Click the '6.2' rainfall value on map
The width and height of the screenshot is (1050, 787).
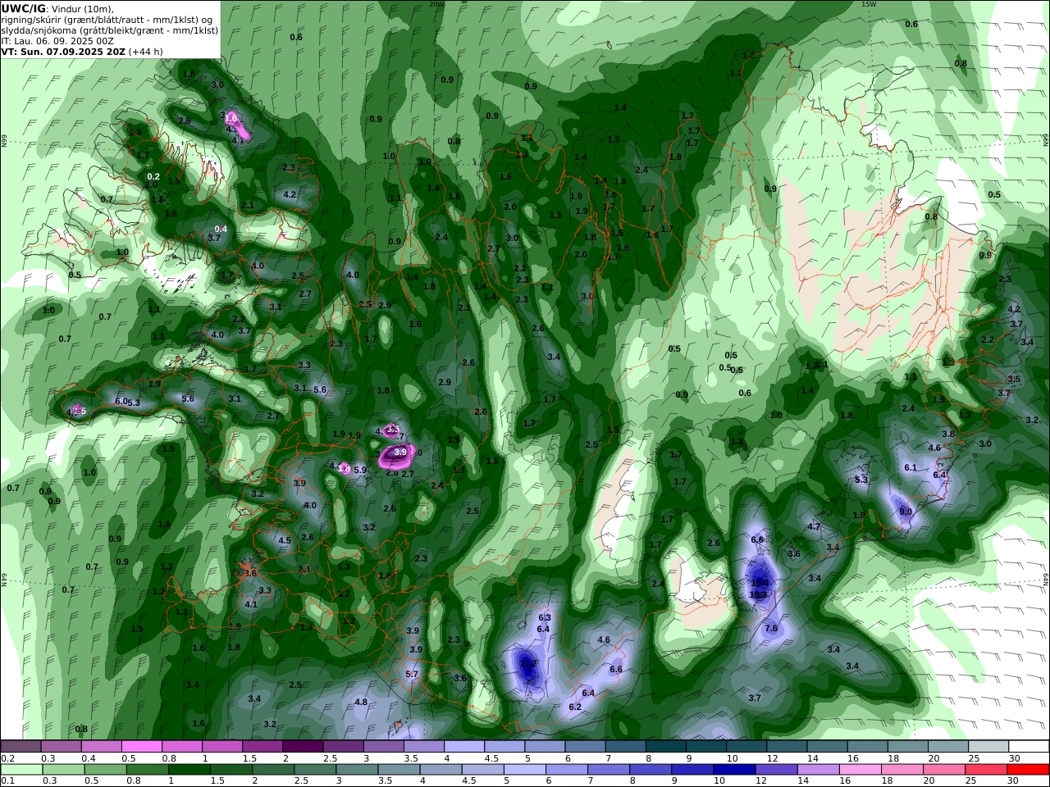575,707
